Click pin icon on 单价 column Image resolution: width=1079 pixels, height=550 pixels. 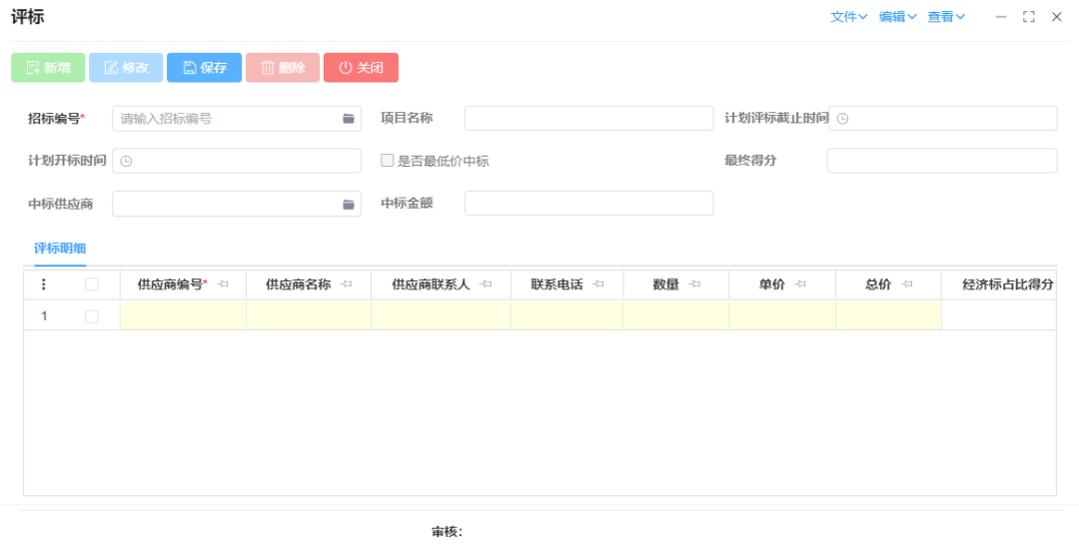point(799,284)
